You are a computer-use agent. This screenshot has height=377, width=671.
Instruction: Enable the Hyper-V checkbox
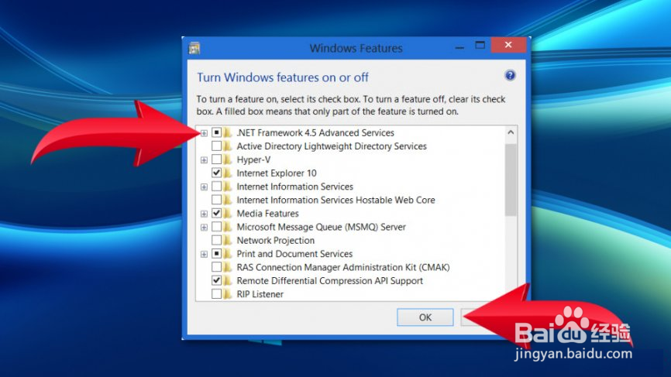pyautogui.click(x=216, y=159)
